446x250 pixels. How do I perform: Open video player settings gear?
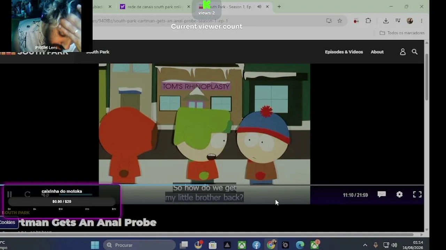tap(399, 194)
